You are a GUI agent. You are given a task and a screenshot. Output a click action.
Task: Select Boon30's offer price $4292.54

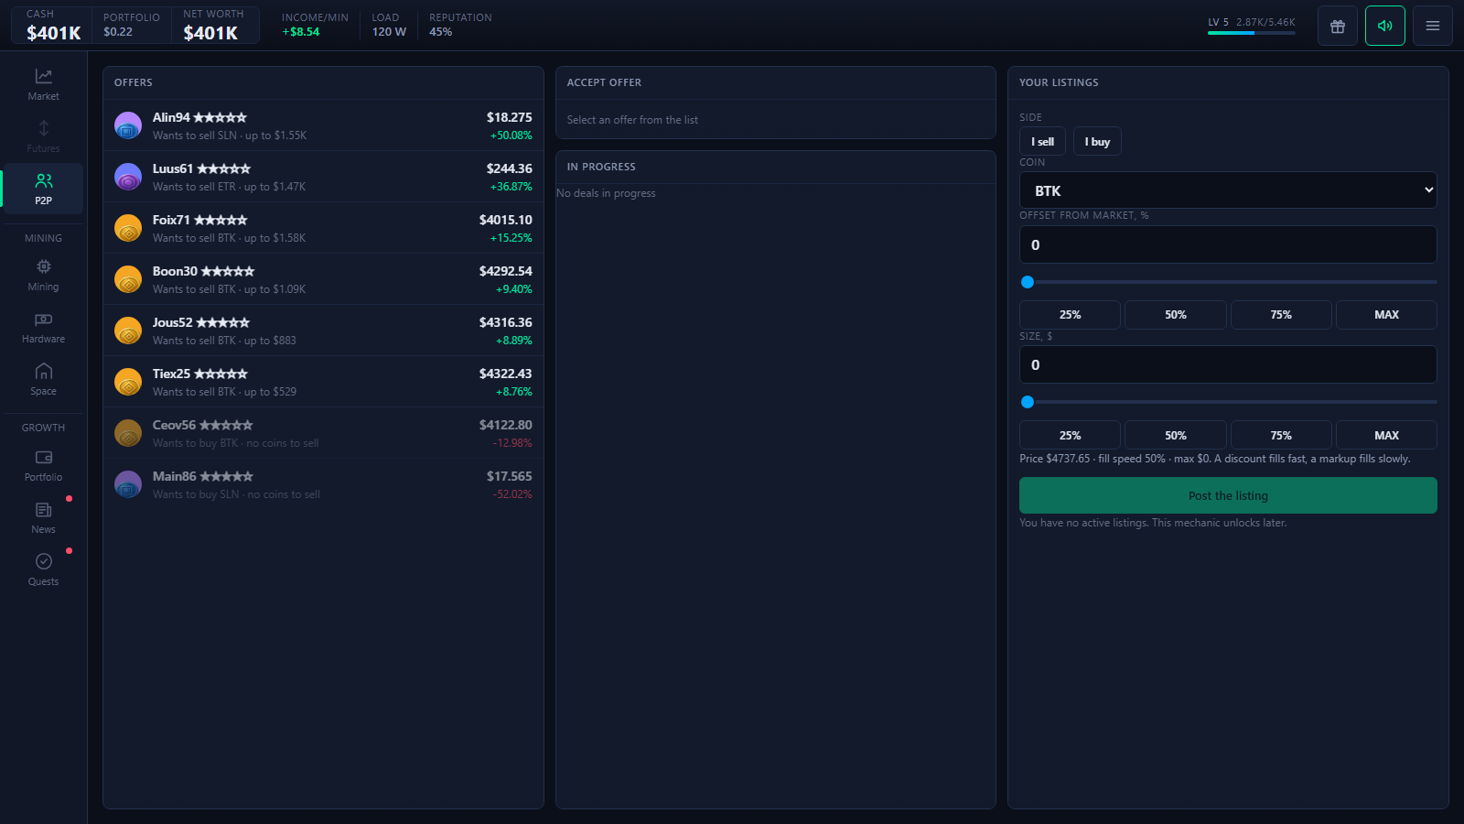tap(505, 271)
